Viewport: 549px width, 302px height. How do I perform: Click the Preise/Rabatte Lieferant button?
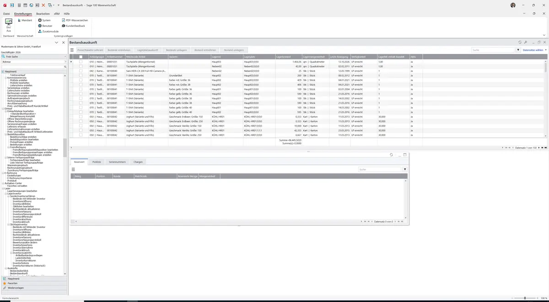tap(90, 50)
